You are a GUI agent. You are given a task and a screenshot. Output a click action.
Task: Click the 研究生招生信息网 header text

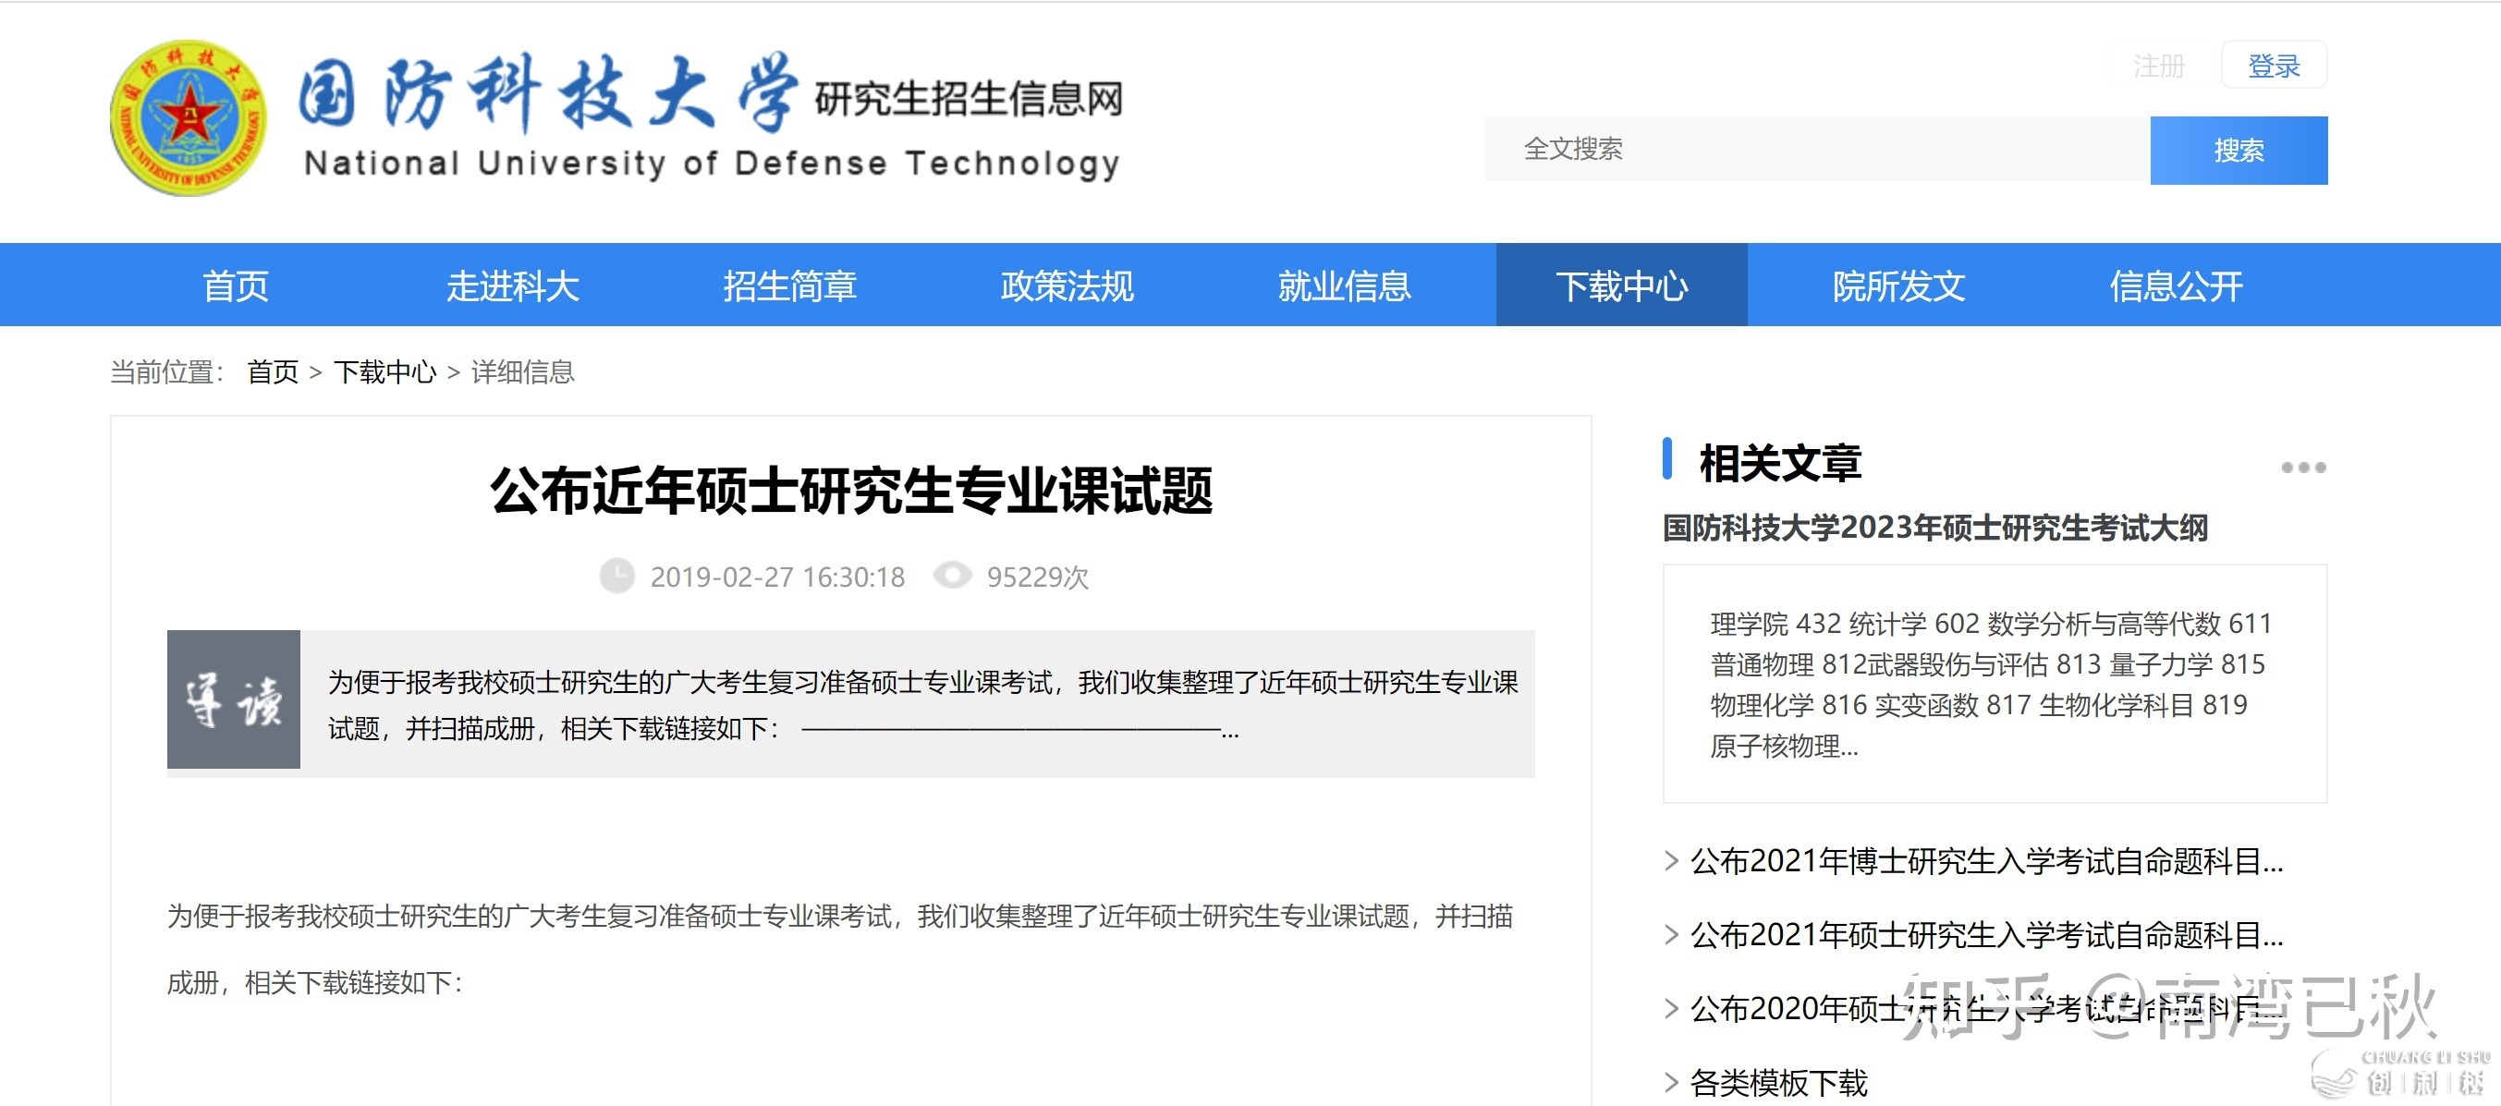click(968, 98)
